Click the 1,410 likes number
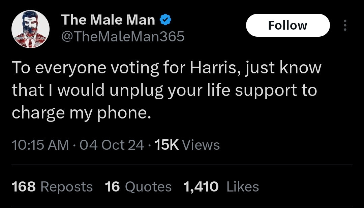The height and width of the screenshot is (208, 364). pos(201,187)
